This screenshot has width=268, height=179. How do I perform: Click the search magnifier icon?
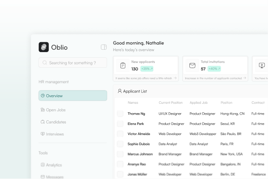coord(45,63)
